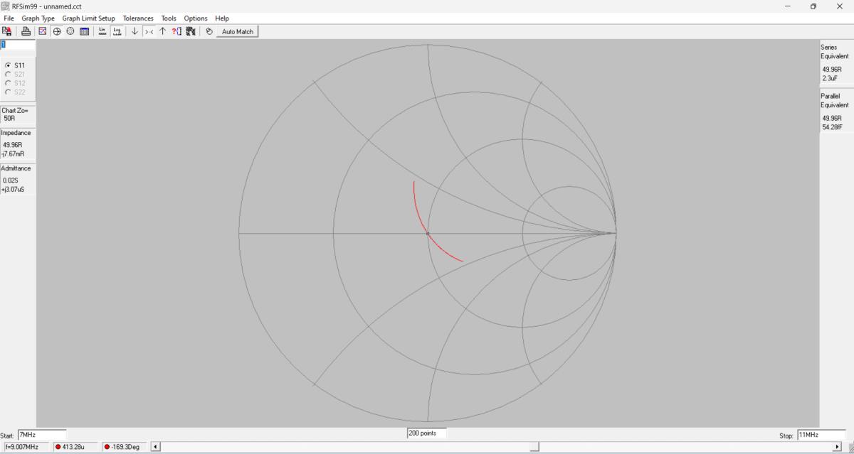
Task: Click the up arrow toolbar icon
Action: point(162,31)
